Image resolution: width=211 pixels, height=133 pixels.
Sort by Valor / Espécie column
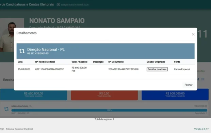79,62
